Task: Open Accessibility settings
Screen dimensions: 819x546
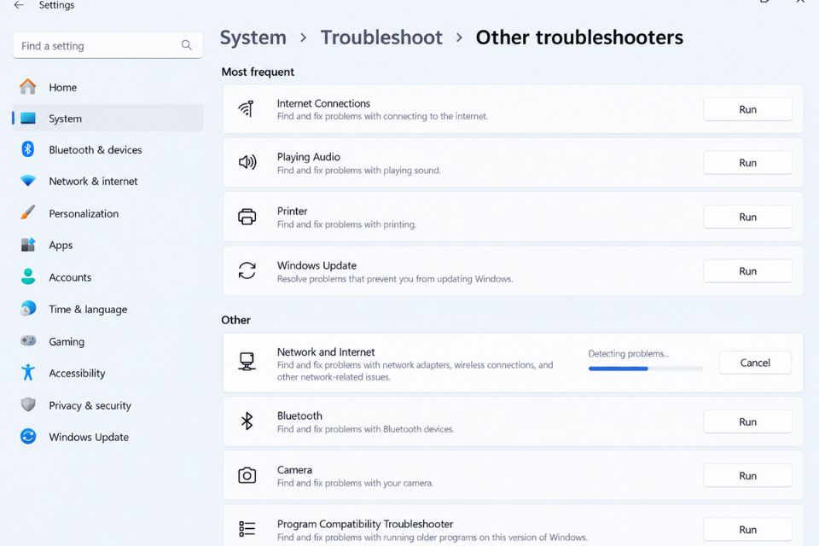Action: coord(107,373)
